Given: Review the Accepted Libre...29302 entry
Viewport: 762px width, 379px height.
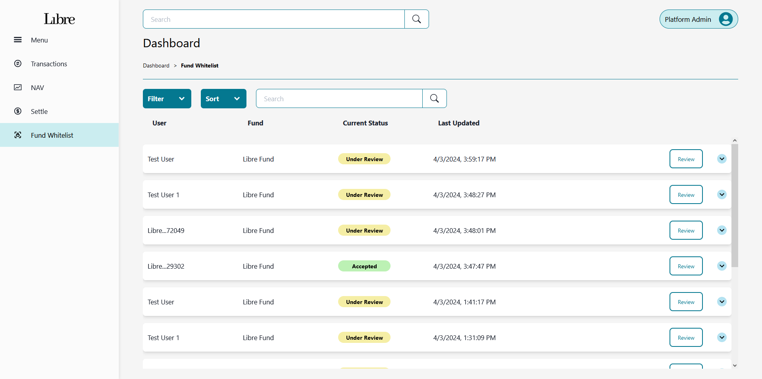Looking at the screenshot, I should pyautogui.click(x=686, y=266).
